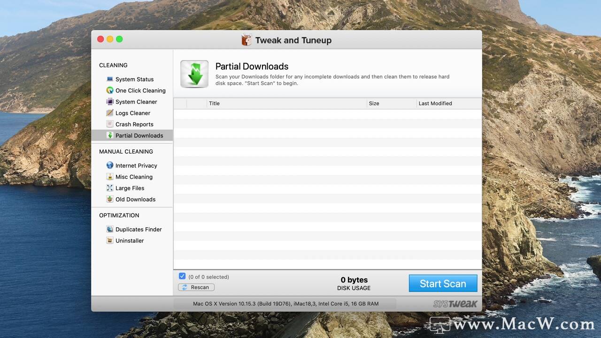The image size is (601, 338).
Task: Open the System Status section
Action: [134, 79]
